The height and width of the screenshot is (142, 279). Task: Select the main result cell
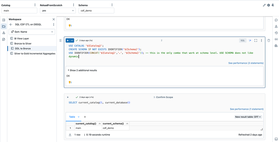[88, 128]
